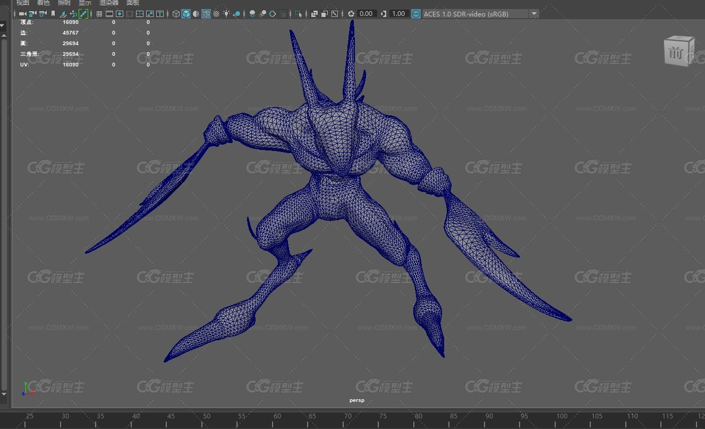The width and height of the screenshot is (705, 429).
Task: Toggle the Safe Action icon
Action: pyautogui.click(x=150, y=14)
